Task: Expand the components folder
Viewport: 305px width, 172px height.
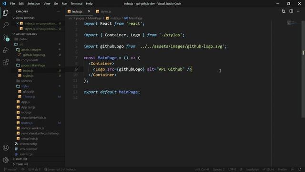Action: (x=30, y=60)
